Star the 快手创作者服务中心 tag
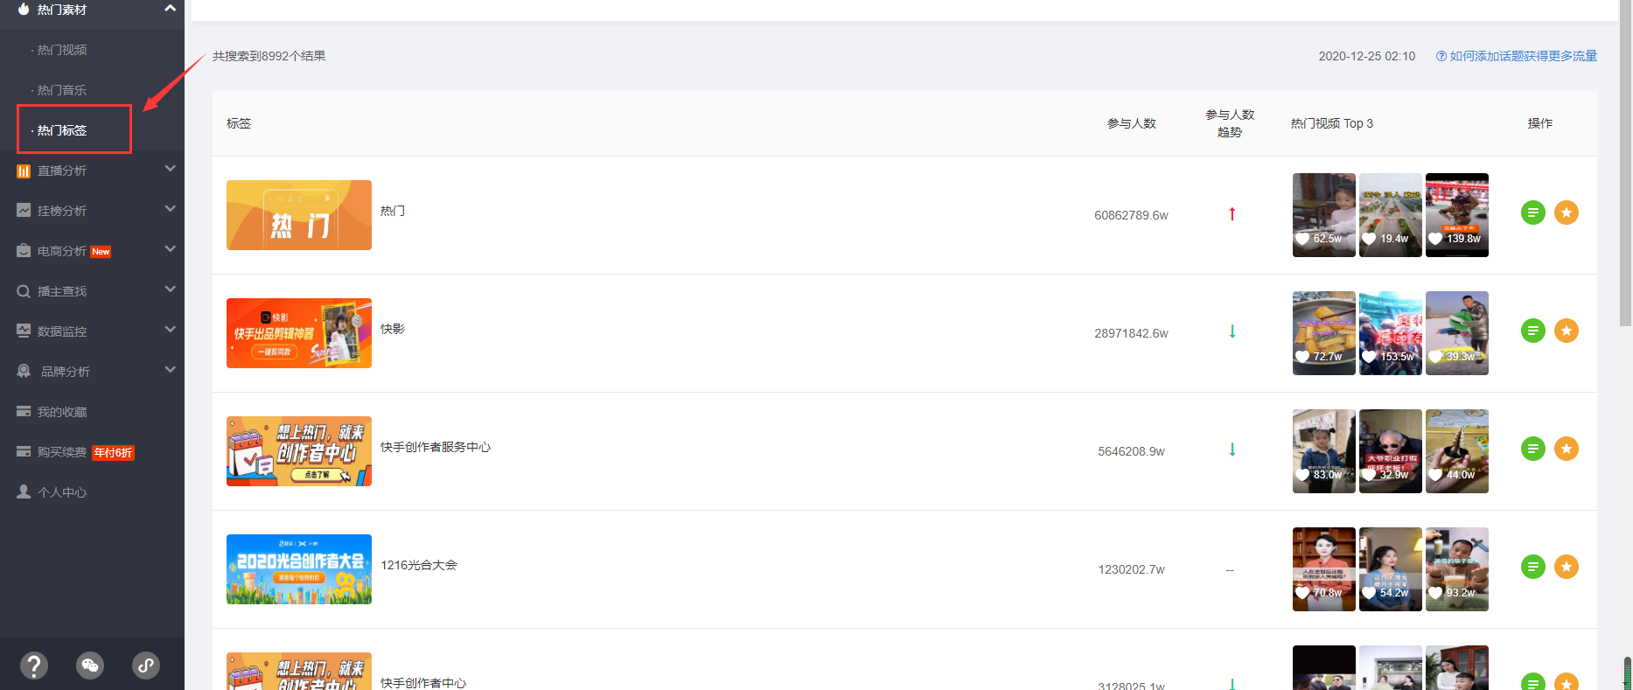 point(1566,449)
